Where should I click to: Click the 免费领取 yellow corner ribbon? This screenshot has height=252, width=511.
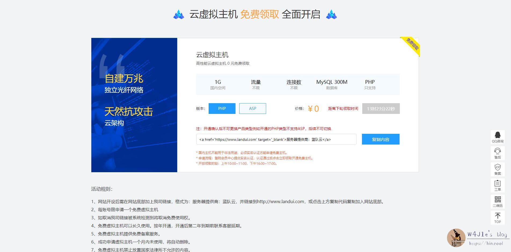click(412, 45)
